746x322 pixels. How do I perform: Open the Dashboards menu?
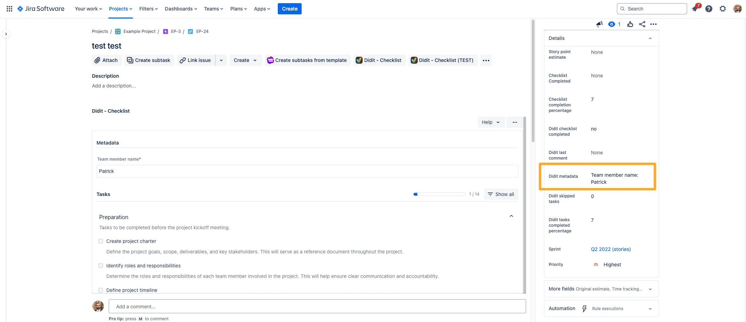(x=181, y=9)
